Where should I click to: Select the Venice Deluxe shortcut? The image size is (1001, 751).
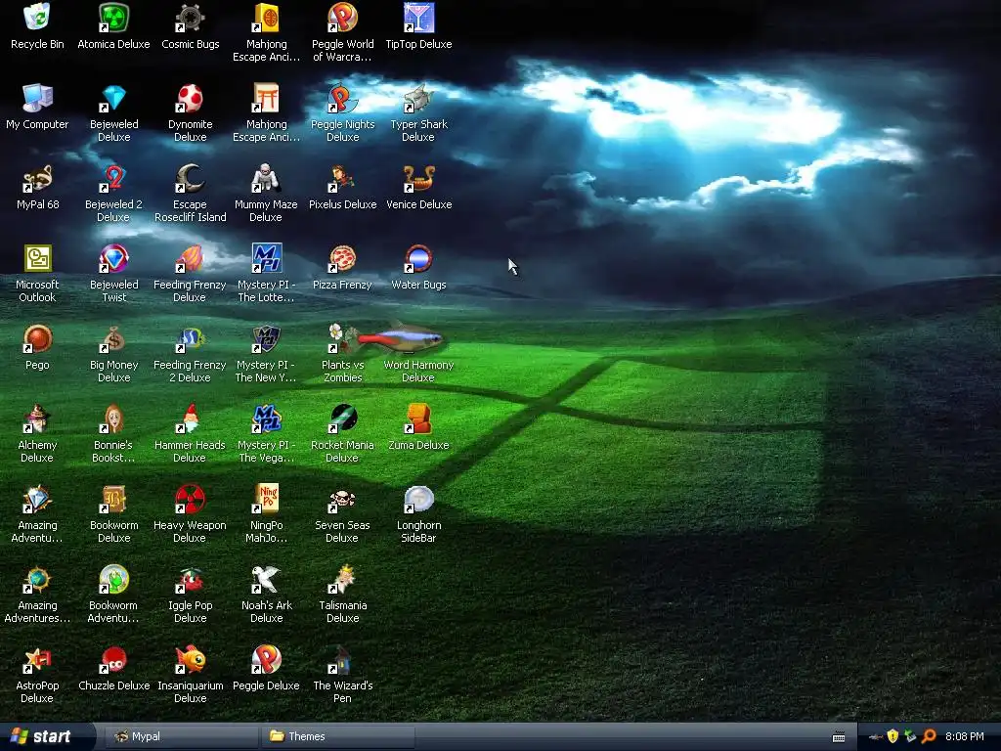point(418,179)
